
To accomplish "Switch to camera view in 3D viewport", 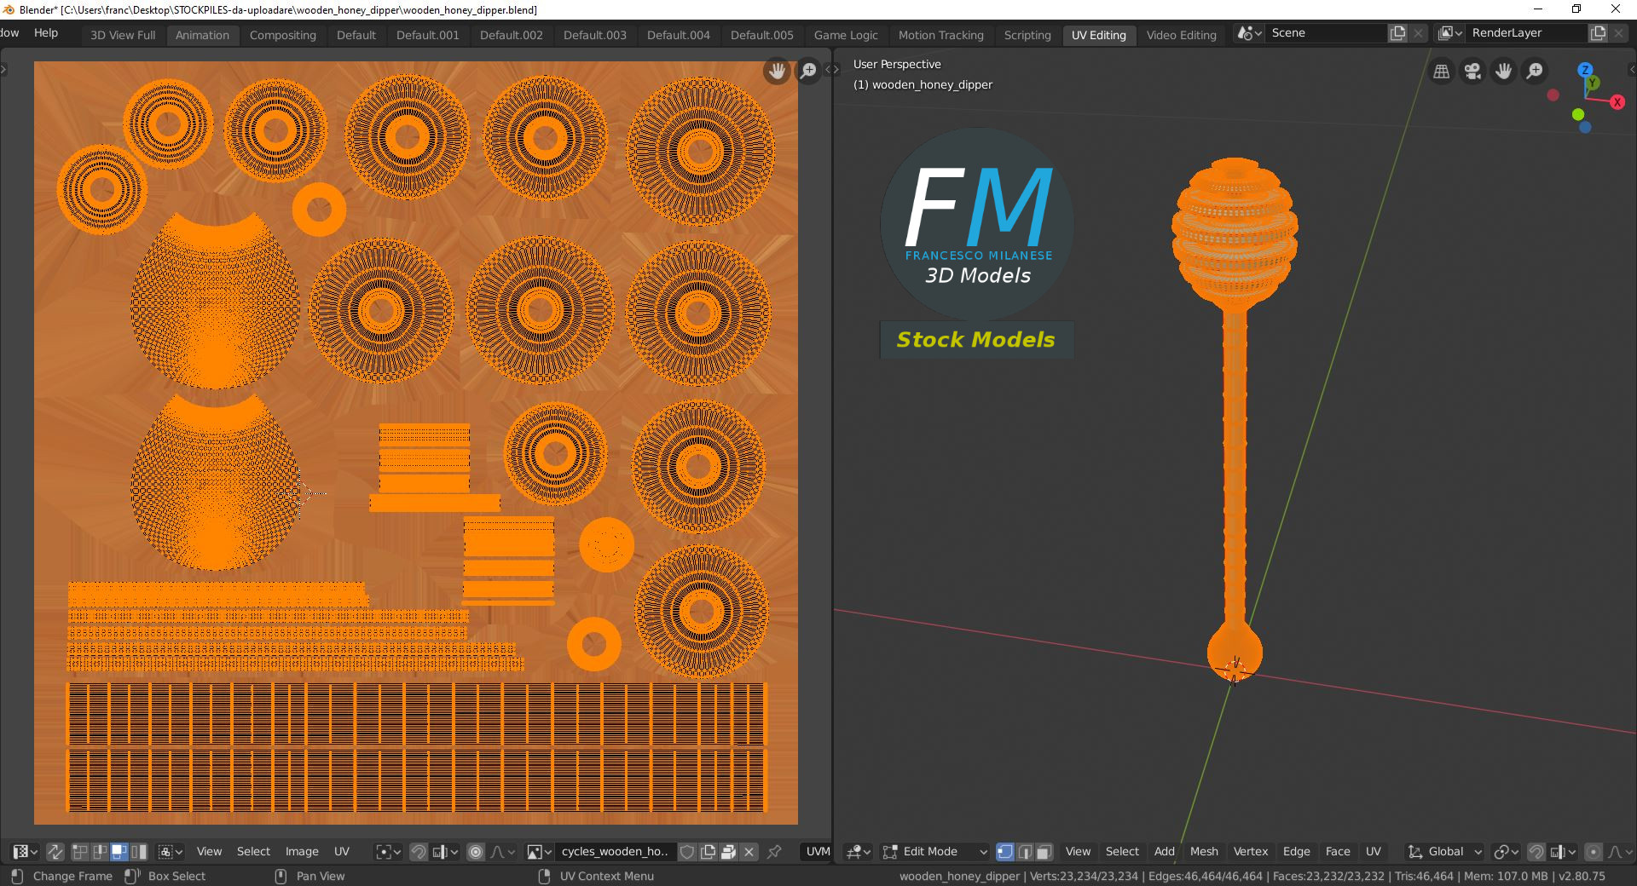I will point(1472,72).
